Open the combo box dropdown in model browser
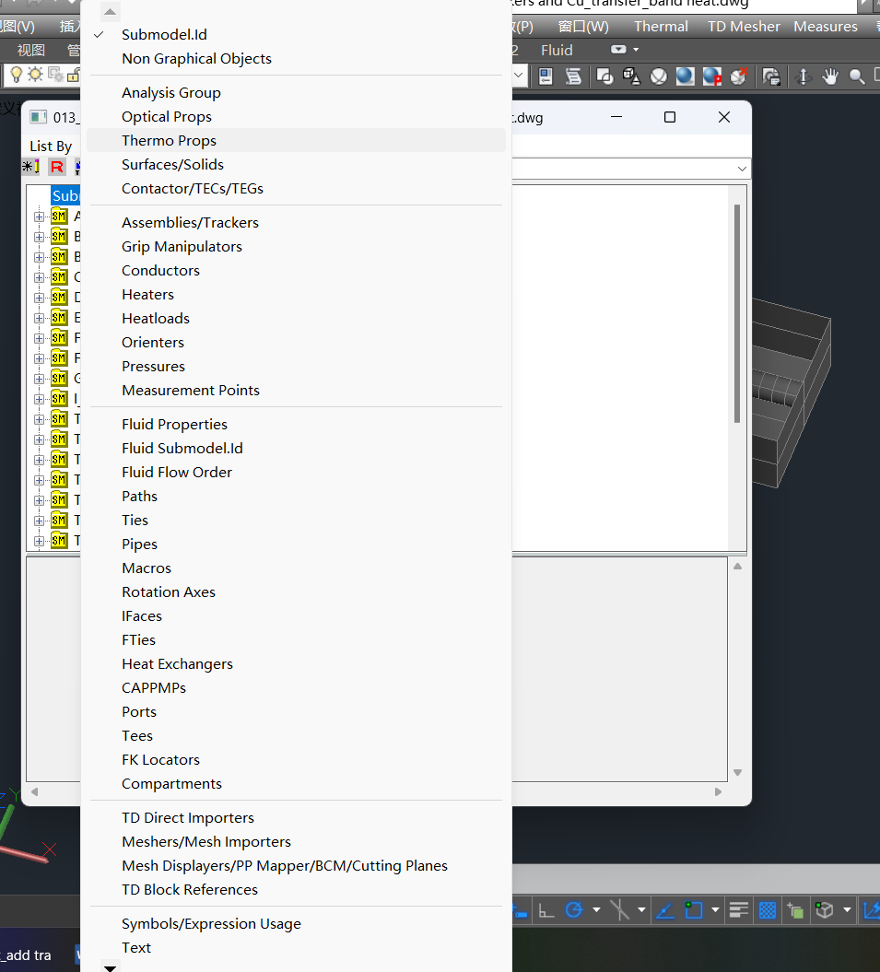This screenshot has width=880, height=972. (742, 169)
